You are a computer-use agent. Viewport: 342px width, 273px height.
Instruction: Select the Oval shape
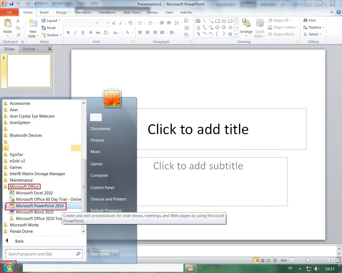coord(224,21)
